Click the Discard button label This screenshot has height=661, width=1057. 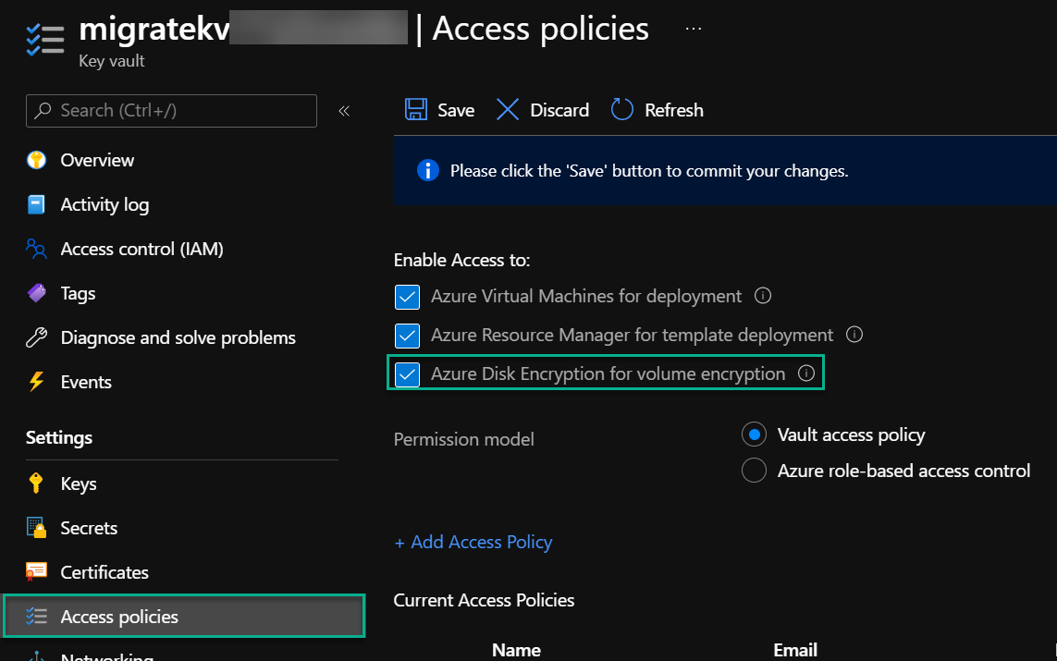(559, 110)
